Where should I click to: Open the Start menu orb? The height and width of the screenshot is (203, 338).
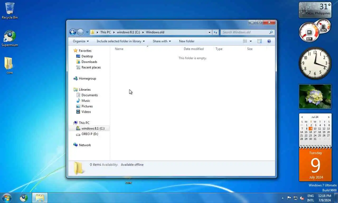[x=7, y=198]
